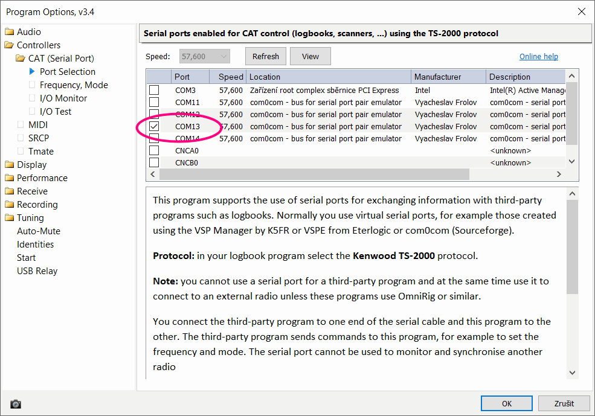Open the Display category
Image resolution: width=595 pixels, height=416 pixels.
click(x=32, y=165)
